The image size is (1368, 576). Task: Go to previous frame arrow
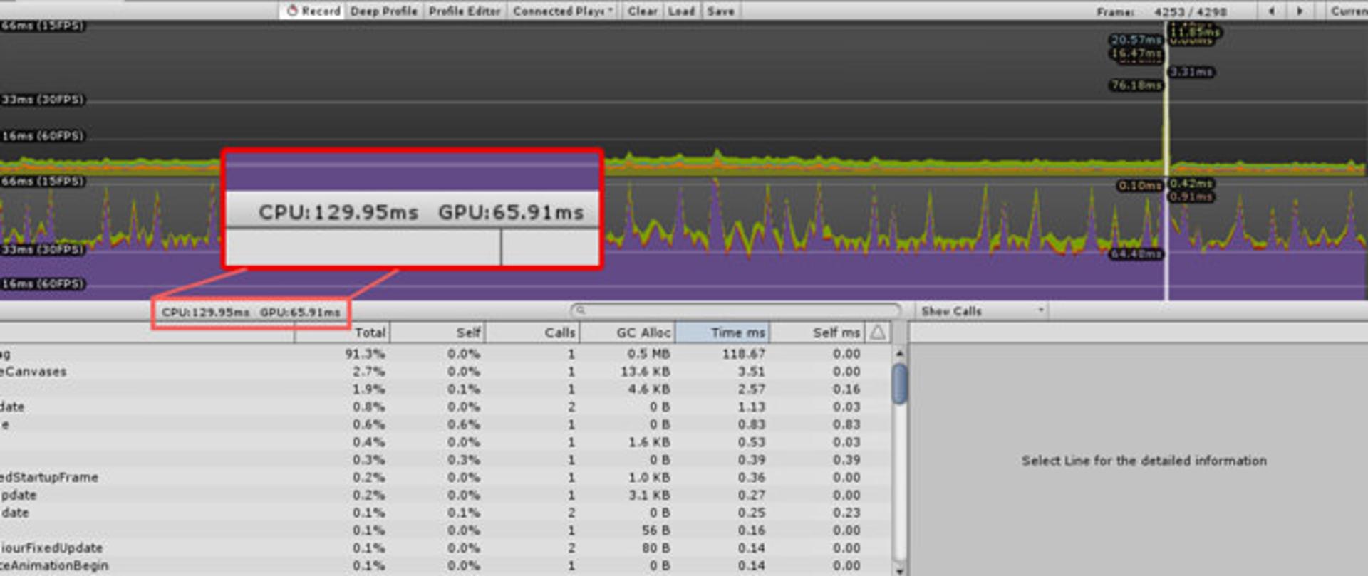[1272, 11]
